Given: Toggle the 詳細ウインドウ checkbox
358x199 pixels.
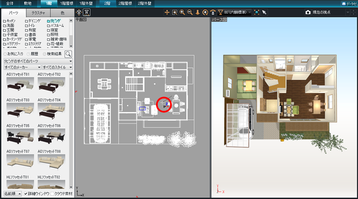Looking at the screenshot, I should (x=26, y=193).
